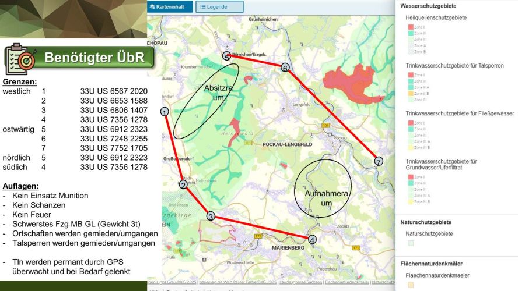
Task: Click waypoint marker 7 on eastern boundary
Action: coord(379,161)
